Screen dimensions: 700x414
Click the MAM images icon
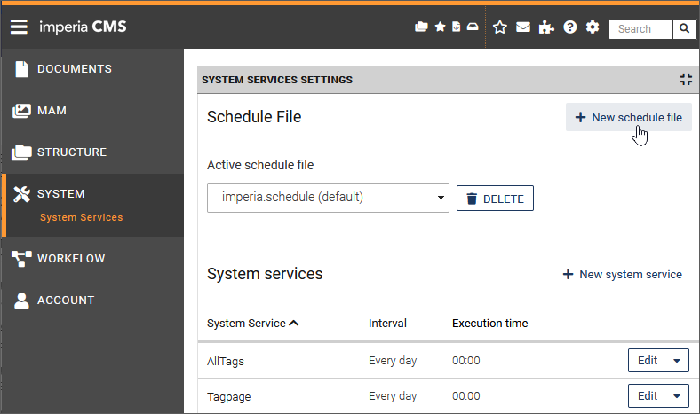click(x=21, y=111)
